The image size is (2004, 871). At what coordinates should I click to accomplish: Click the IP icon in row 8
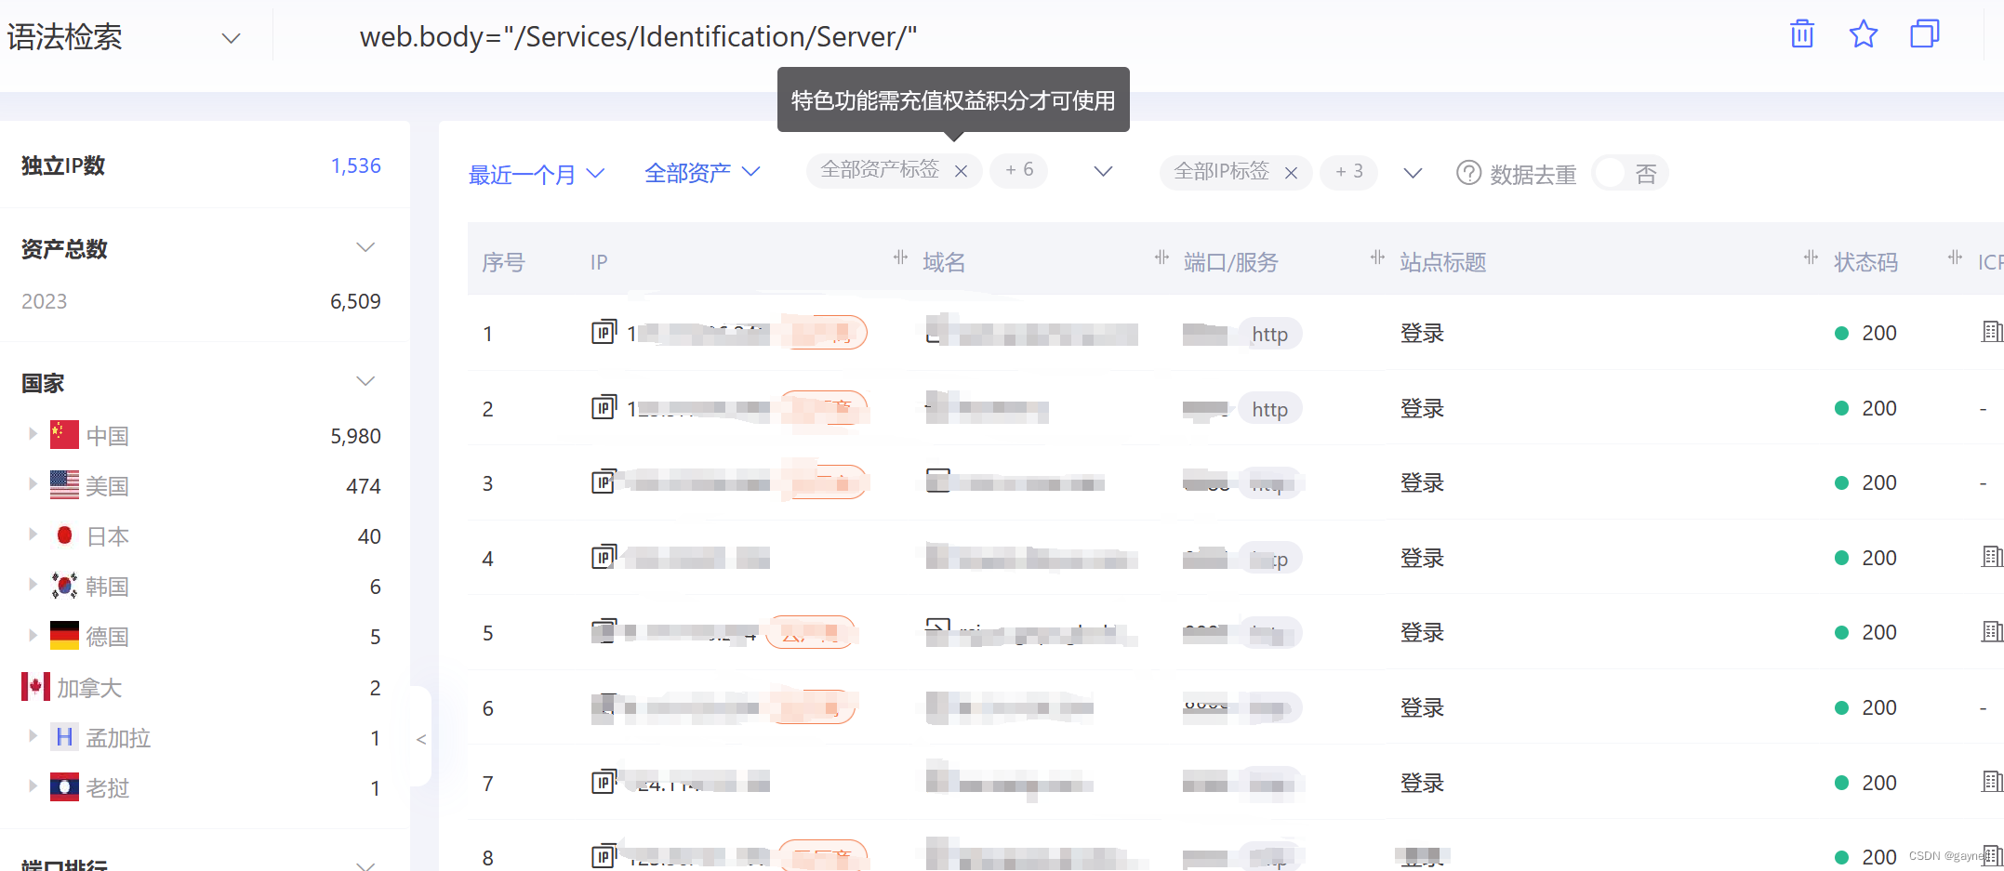pyautogui.click(x=604, y=856)
